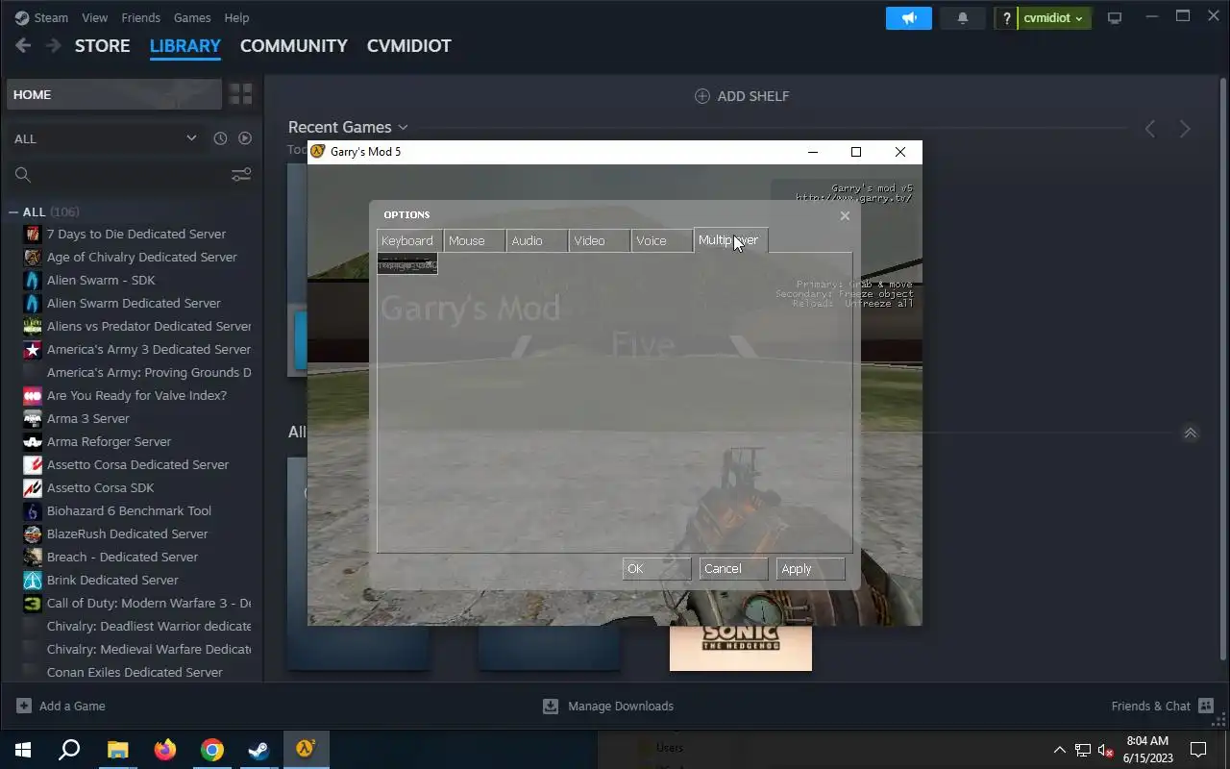Select Alien Swarm Dedicated Server
Viewport: 1230px width, 769px height.
[x=134, y=303]
